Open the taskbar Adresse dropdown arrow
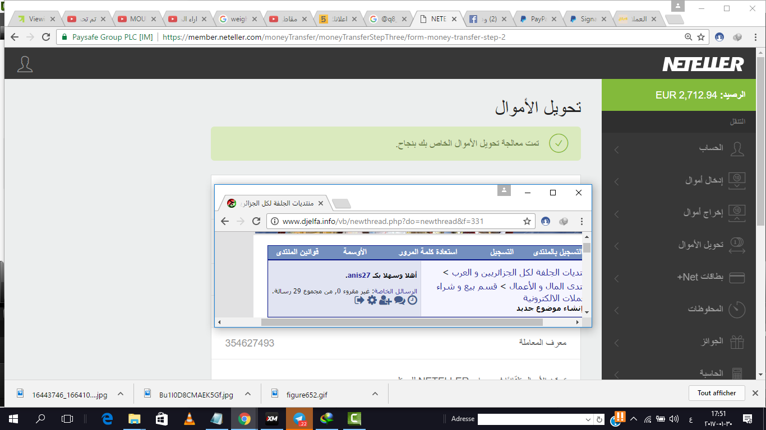The height and width of the screenshot is (430, 766). [x=588, y=419]
